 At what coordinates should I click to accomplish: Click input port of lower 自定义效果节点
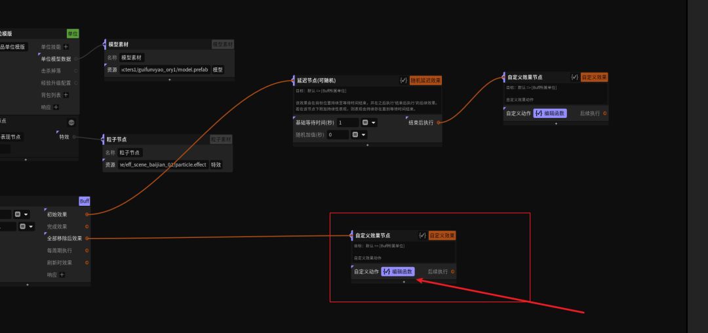point(352,235)
